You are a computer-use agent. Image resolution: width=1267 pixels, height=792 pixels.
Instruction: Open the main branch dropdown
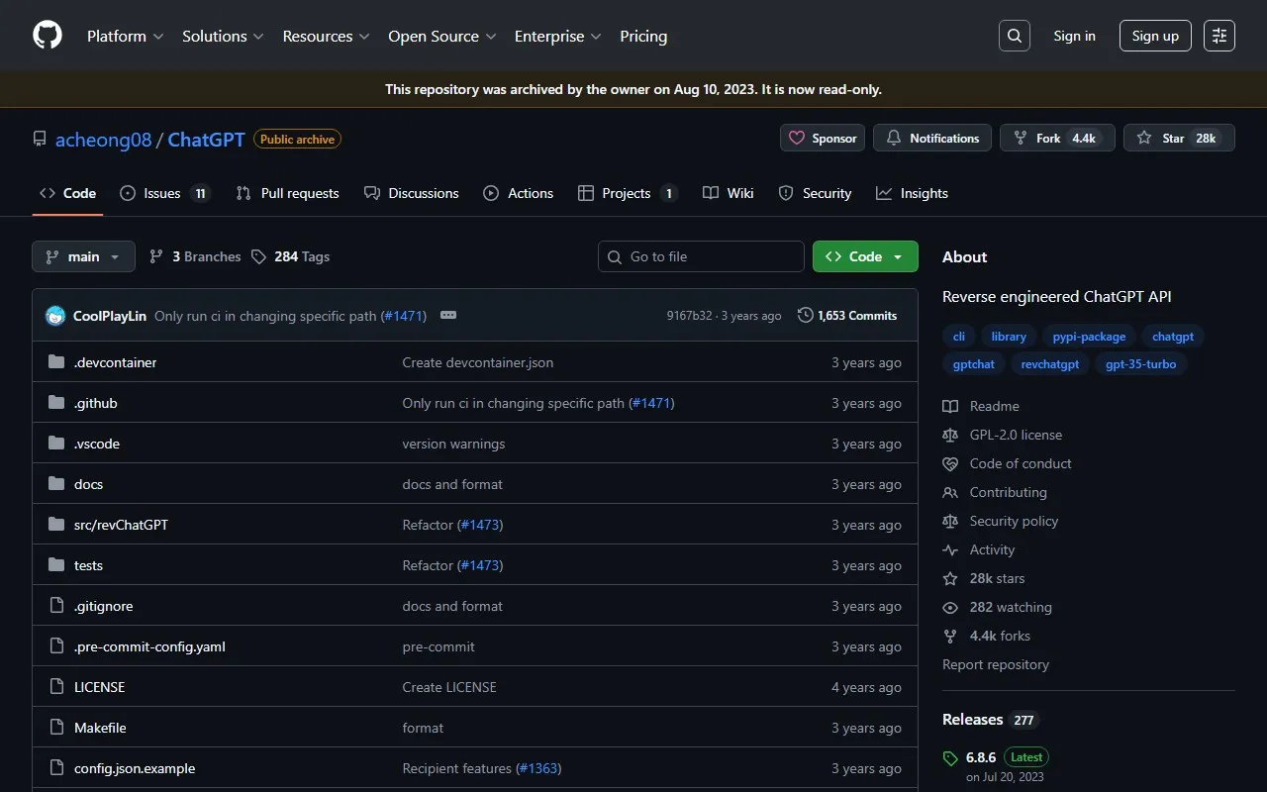[x=83, y=256]
